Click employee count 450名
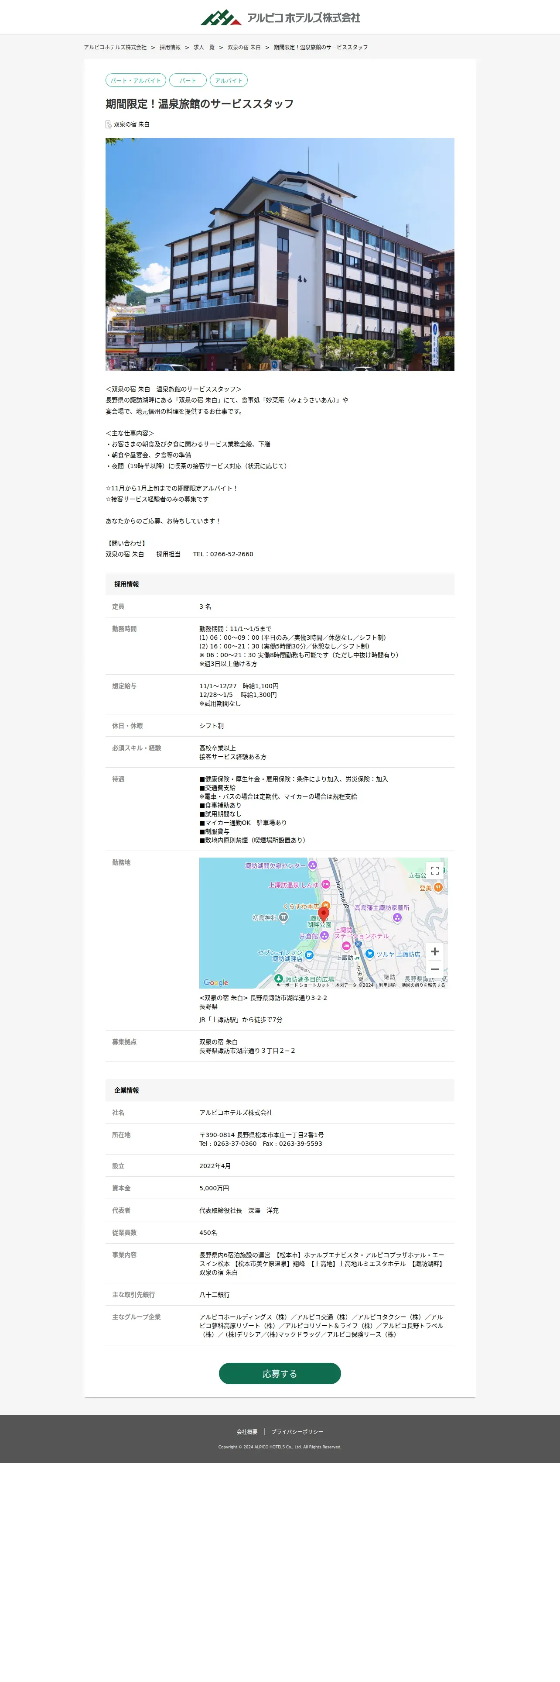The image size is (560, 1682). point(208,1233)
